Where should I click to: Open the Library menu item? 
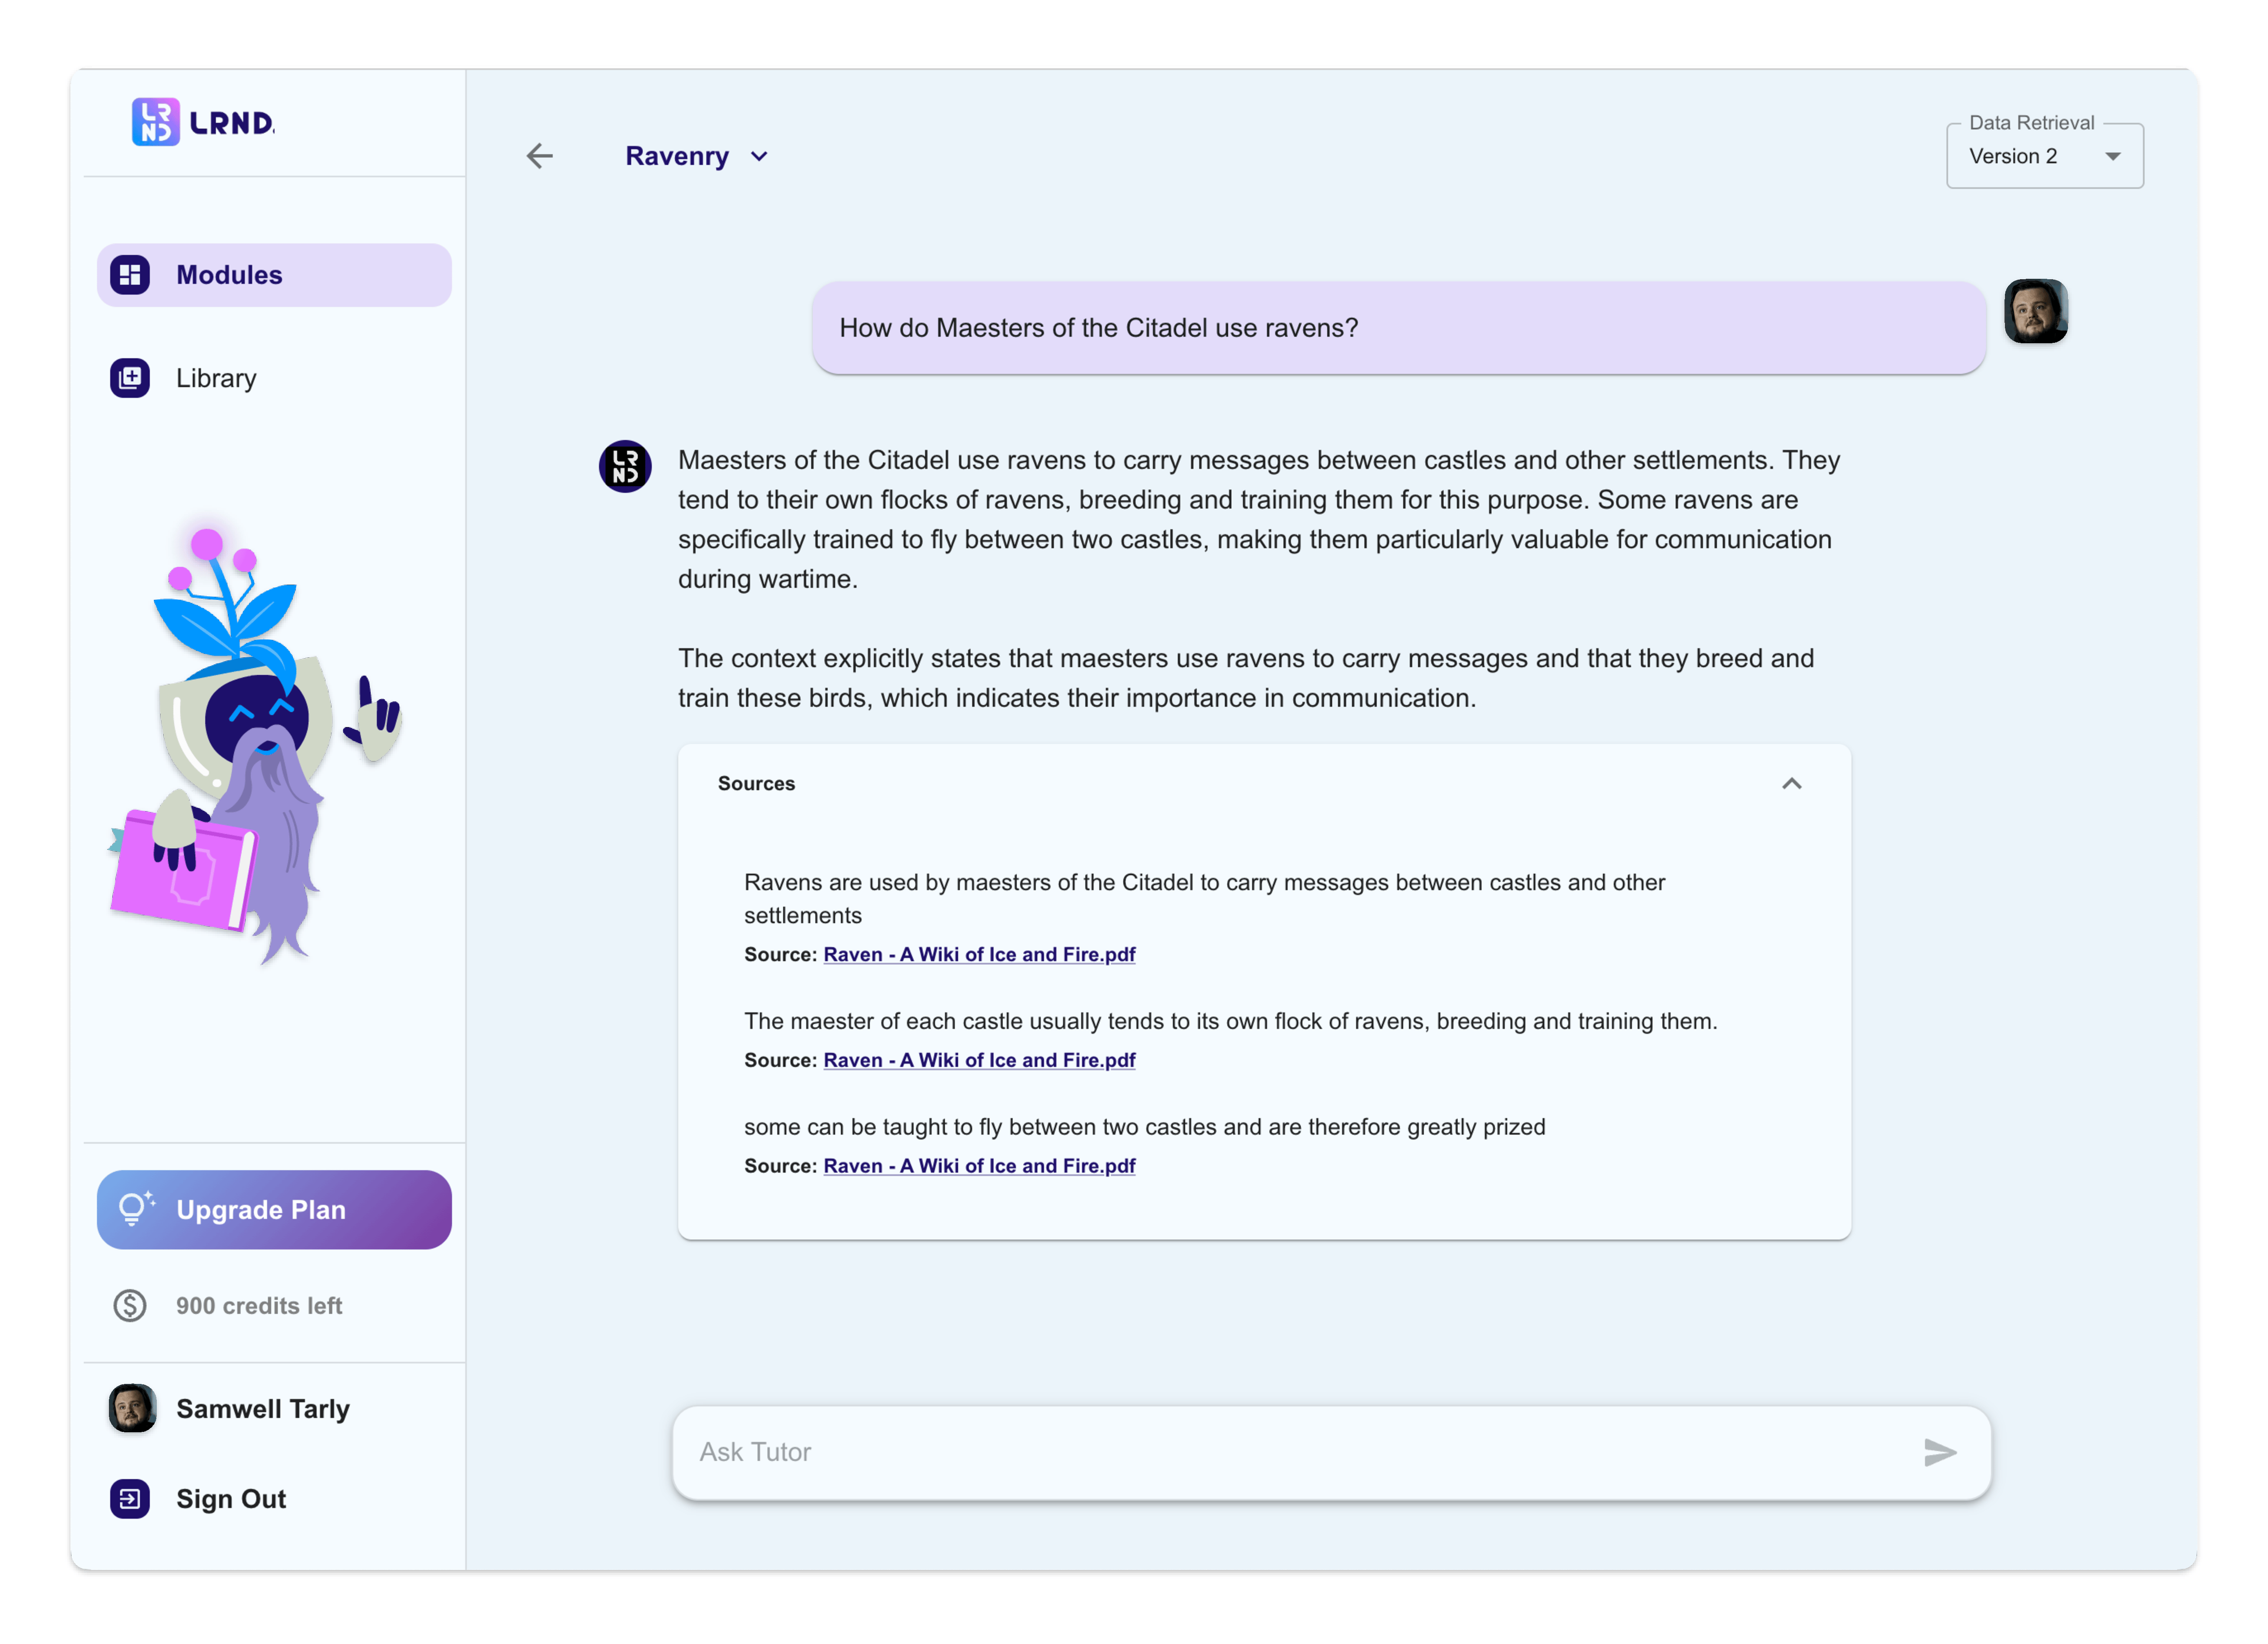274,378
